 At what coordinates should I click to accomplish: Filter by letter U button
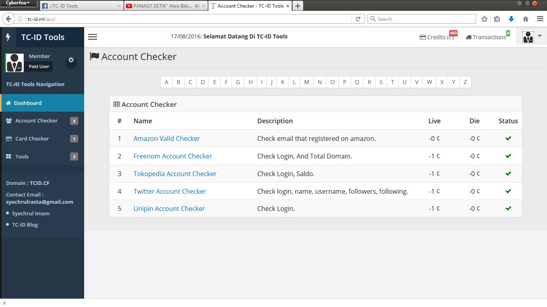(404, 82)
